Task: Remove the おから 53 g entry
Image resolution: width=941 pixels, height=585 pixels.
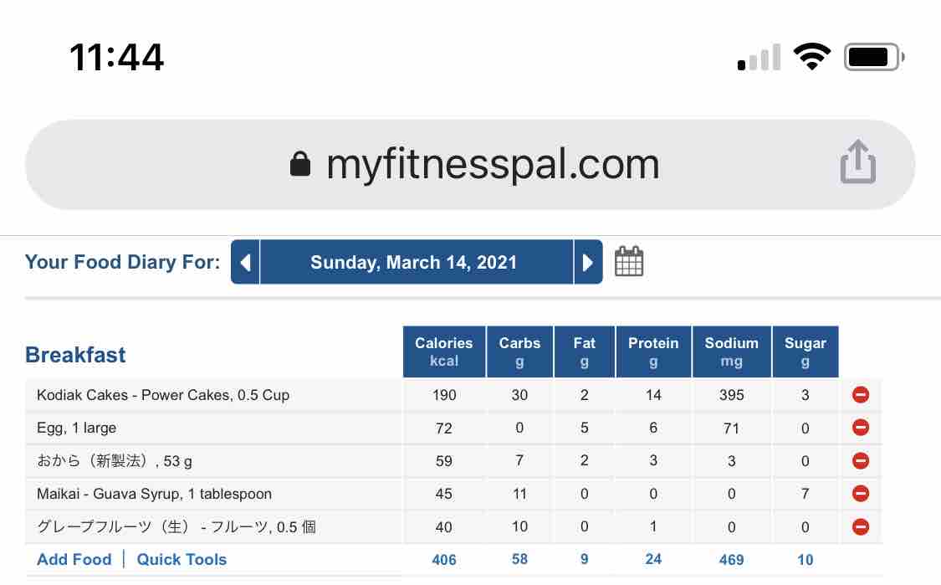Action: click(x=860, y=460)
